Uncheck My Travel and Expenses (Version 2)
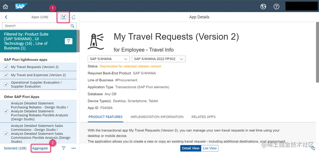The image size is (319, 153). (6, 75)
